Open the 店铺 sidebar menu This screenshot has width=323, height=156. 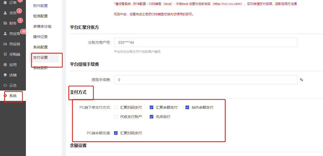[13, 75]
